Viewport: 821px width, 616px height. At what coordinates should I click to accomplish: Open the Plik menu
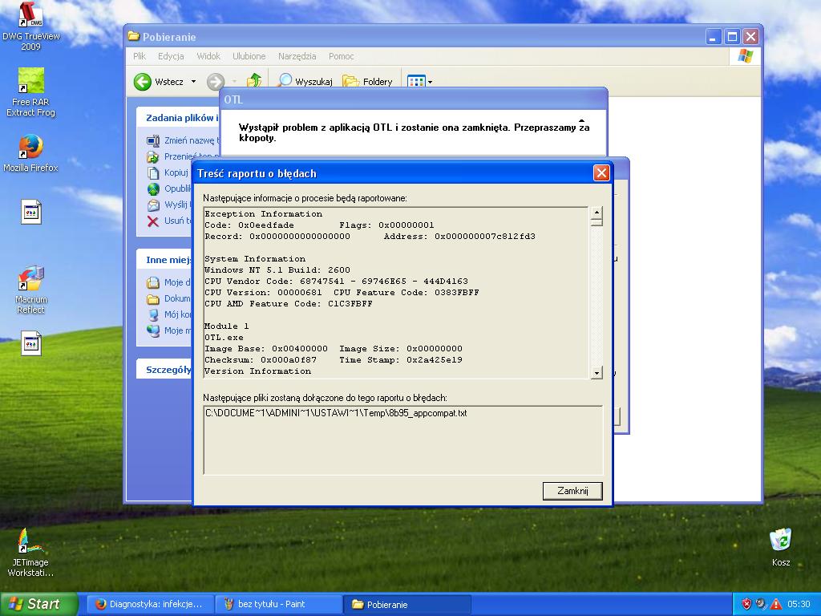(x=140, y=56)
